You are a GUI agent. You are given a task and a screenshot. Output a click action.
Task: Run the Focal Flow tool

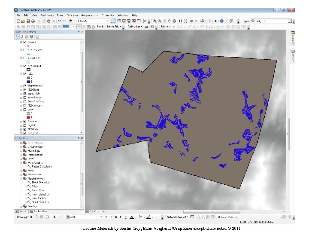[x=38, y=190]
